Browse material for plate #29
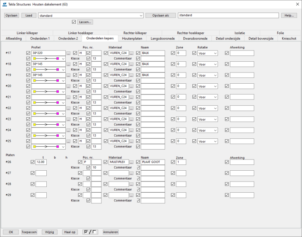The width and height of the screenshot is (302, 237). [132, 195]
